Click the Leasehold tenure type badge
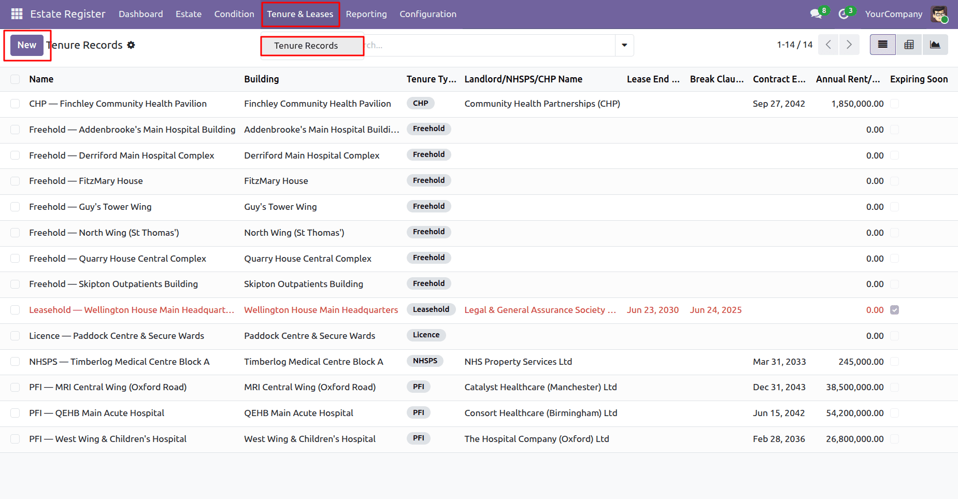 431,309
